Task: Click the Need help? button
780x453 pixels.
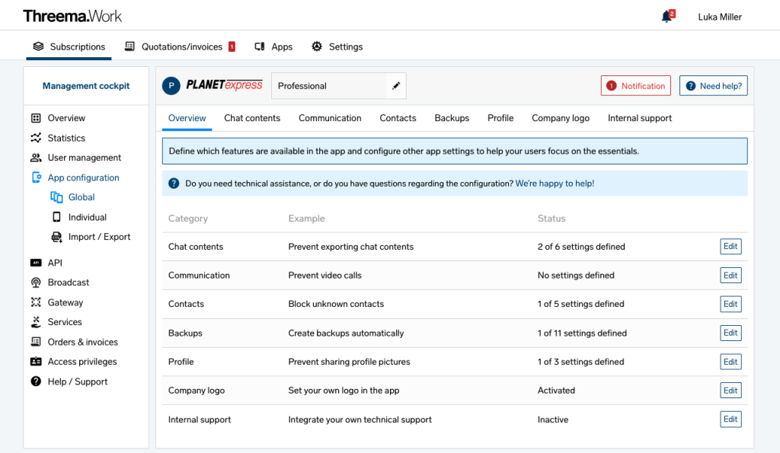Action: pos(713,86)
